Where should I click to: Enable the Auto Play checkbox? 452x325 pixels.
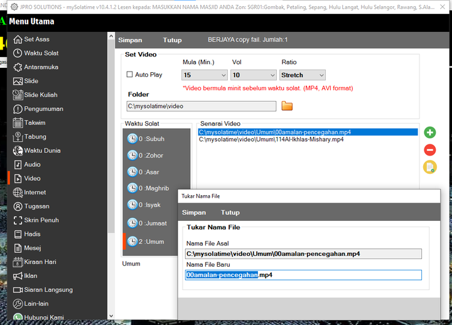tap(130, 74)
